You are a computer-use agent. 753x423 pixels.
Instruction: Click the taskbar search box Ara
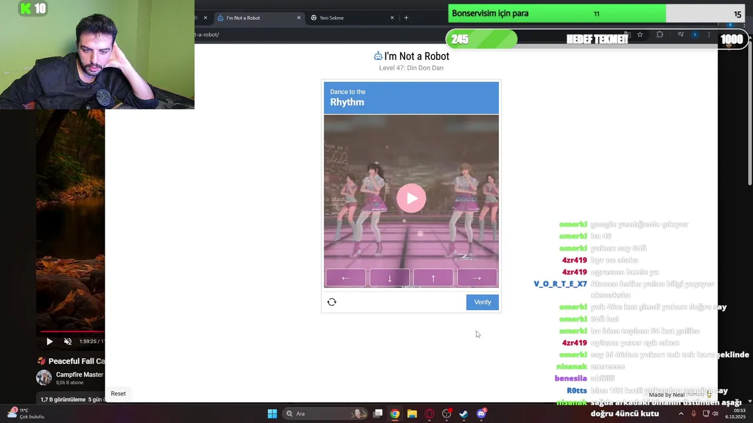(324, 414)
